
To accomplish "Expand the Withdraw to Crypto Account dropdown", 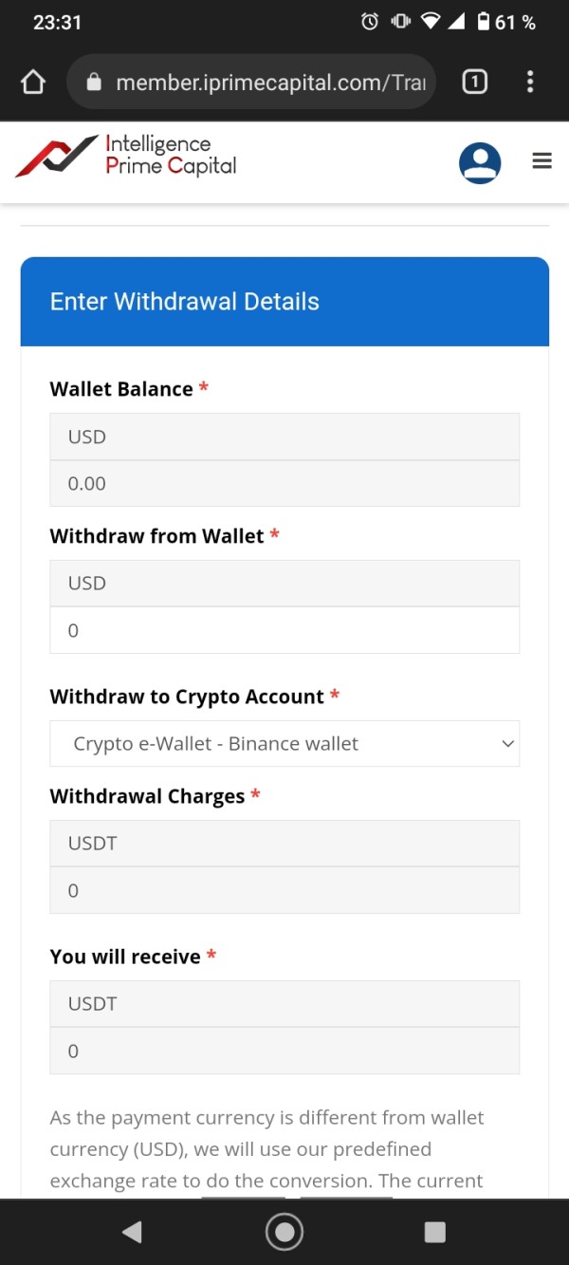I will (x=284, y=744).
